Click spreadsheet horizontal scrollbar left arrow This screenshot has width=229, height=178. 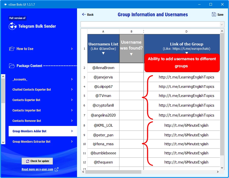click(83, 172)
